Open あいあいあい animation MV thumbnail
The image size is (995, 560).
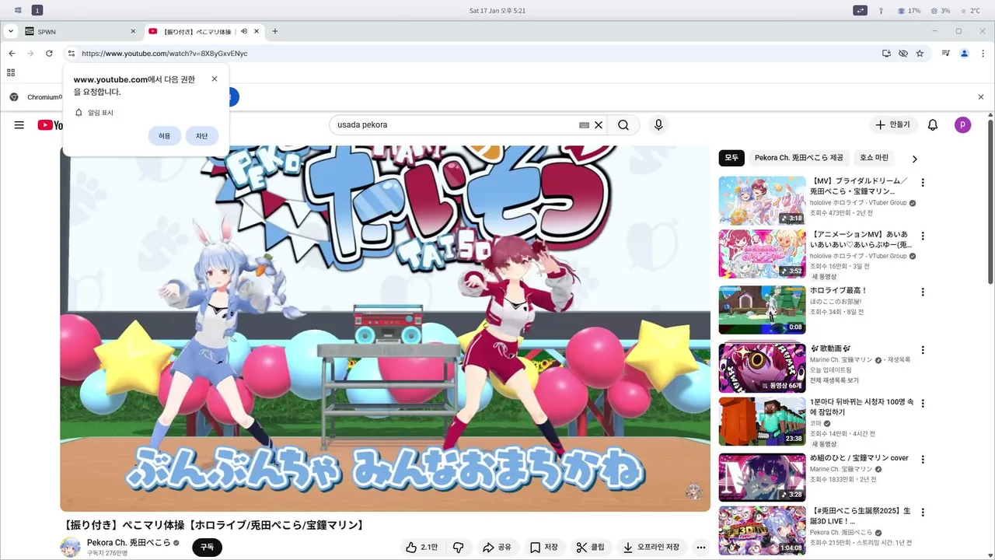(762, 254)
